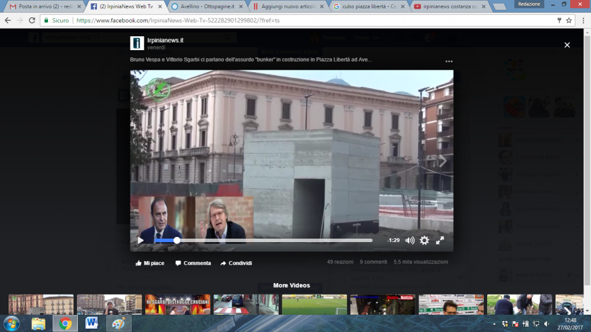Open the three-dot options menu above the video
This screenshot has width=591, height=332.
[449, 61]
